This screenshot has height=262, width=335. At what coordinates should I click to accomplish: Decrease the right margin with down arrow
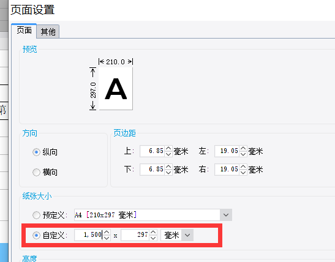pos(243,173)
